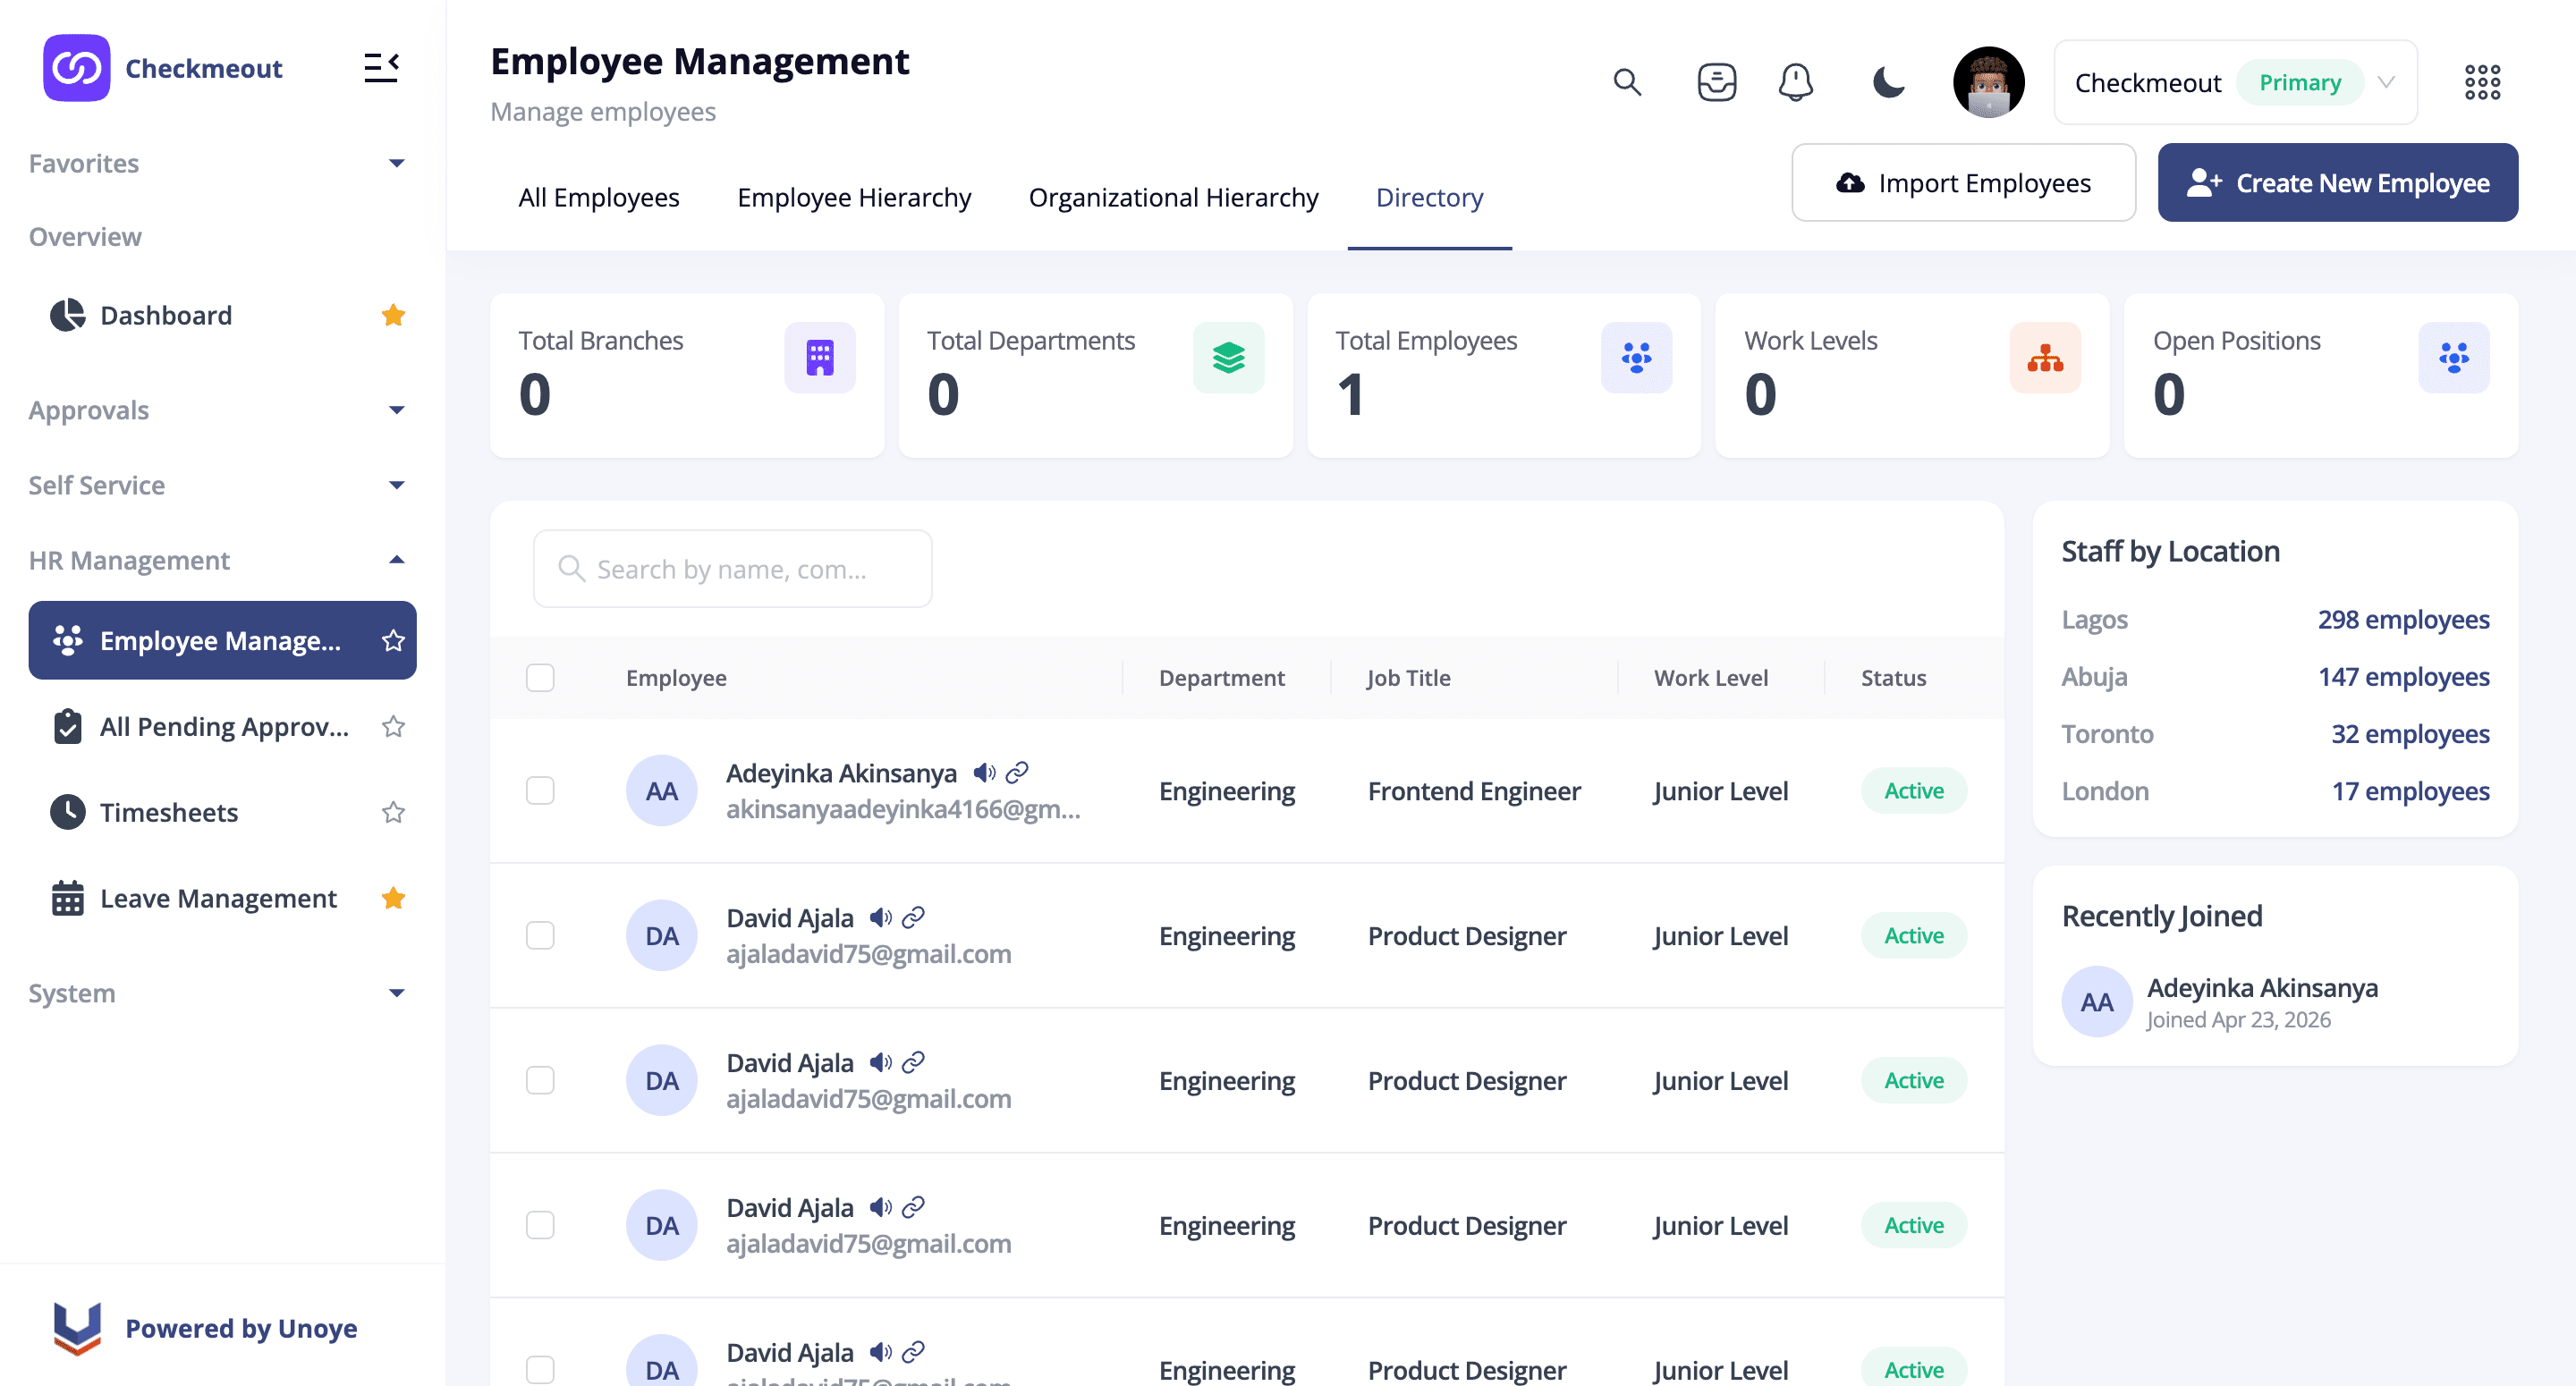The height and width of the screenshot is (1386, 2576).
Task: Open search with the magnifier icon in header
Action: tap(1627, 82)
